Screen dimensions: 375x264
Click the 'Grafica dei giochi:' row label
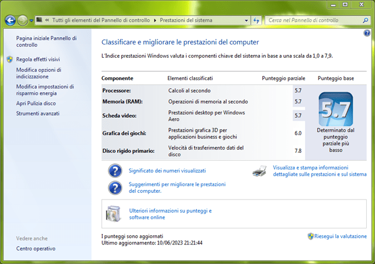pos(124,133)
